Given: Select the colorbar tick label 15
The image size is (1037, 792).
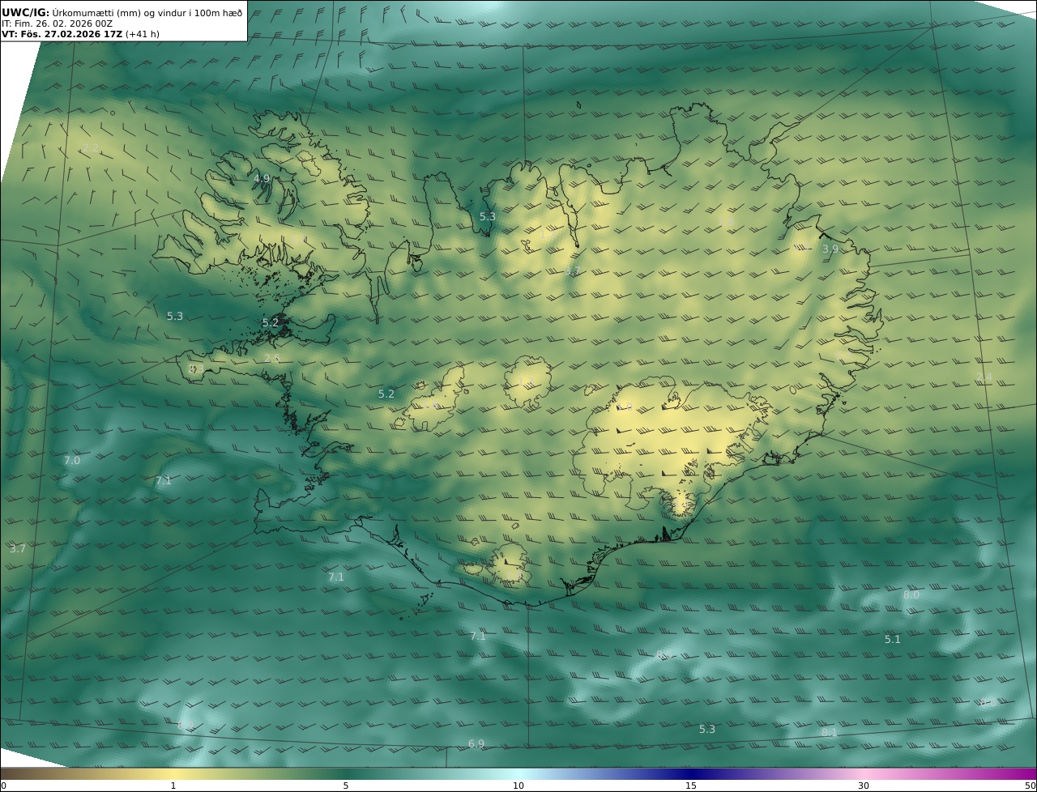Looking at the screenshot, I should coord(691,786).
